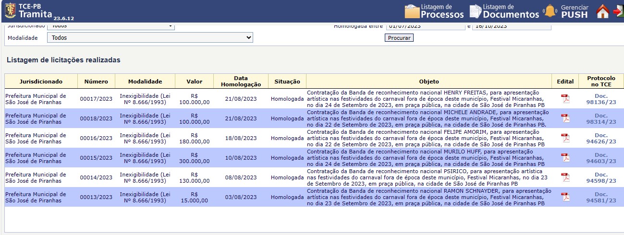Open the edital PDF for licitação 00016/2023

(x=565, y=138)
